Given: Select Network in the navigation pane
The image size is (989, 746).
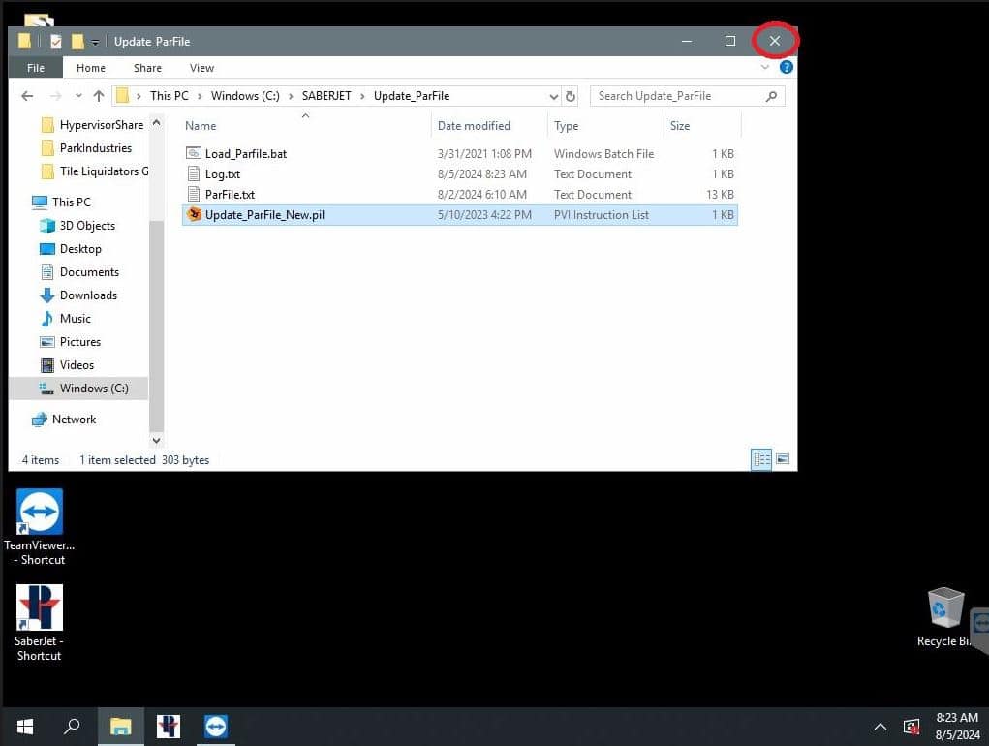Looking at the screenshot, I should [x=64, y=420].
